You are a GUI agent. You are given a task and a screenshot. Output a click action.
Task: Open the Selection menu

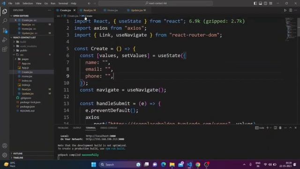coord(28,3)
